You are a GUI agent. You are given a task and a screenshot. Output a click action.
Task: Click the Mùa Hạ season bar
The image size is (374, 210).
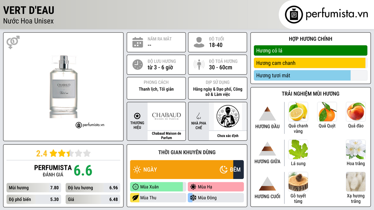(216, 187)
